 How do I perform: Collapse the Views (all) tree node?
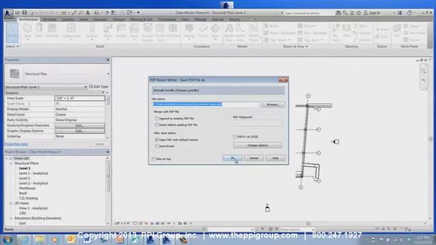(6, 159)
